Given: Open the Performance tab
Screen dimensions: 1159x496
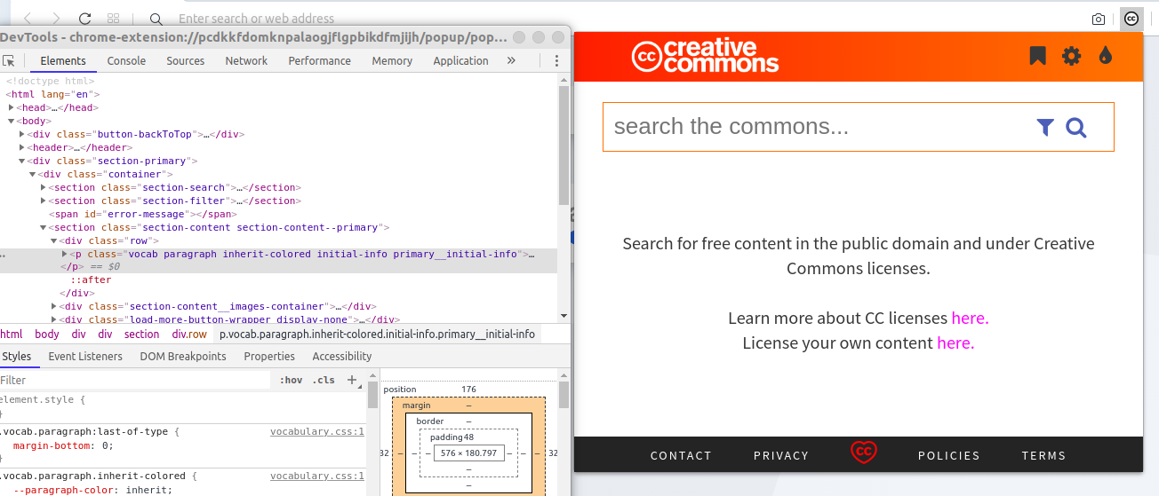Looking at the screenshot, I should pos(319,60).
